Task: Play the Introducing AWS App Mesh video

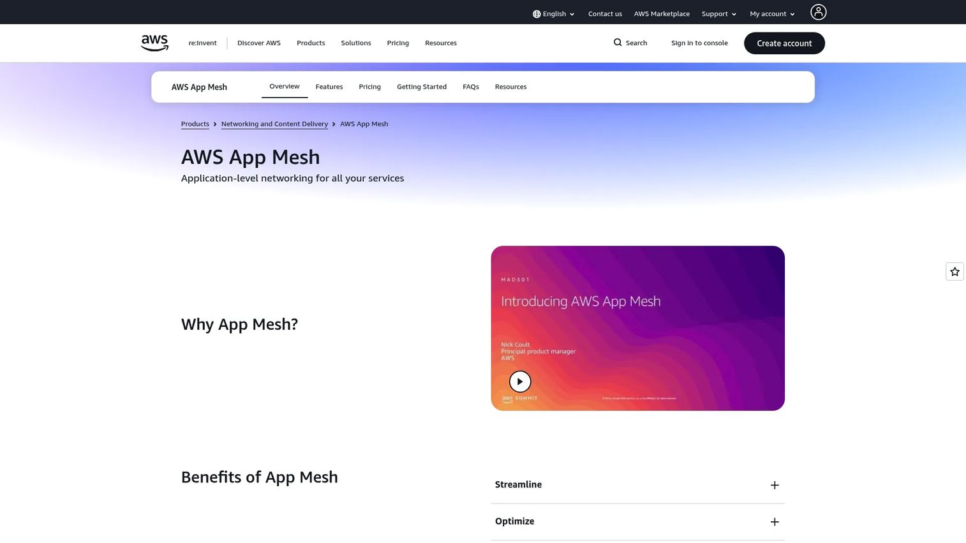Action: click(x=520, y=382)
